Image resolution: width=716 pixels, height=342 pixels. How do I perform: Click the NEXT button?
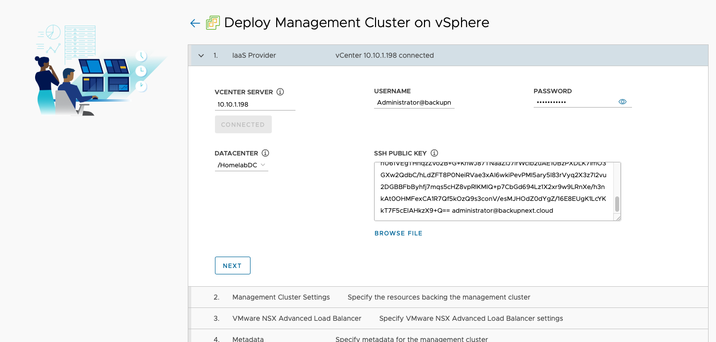pyautogui.click(x=232, y=266)
